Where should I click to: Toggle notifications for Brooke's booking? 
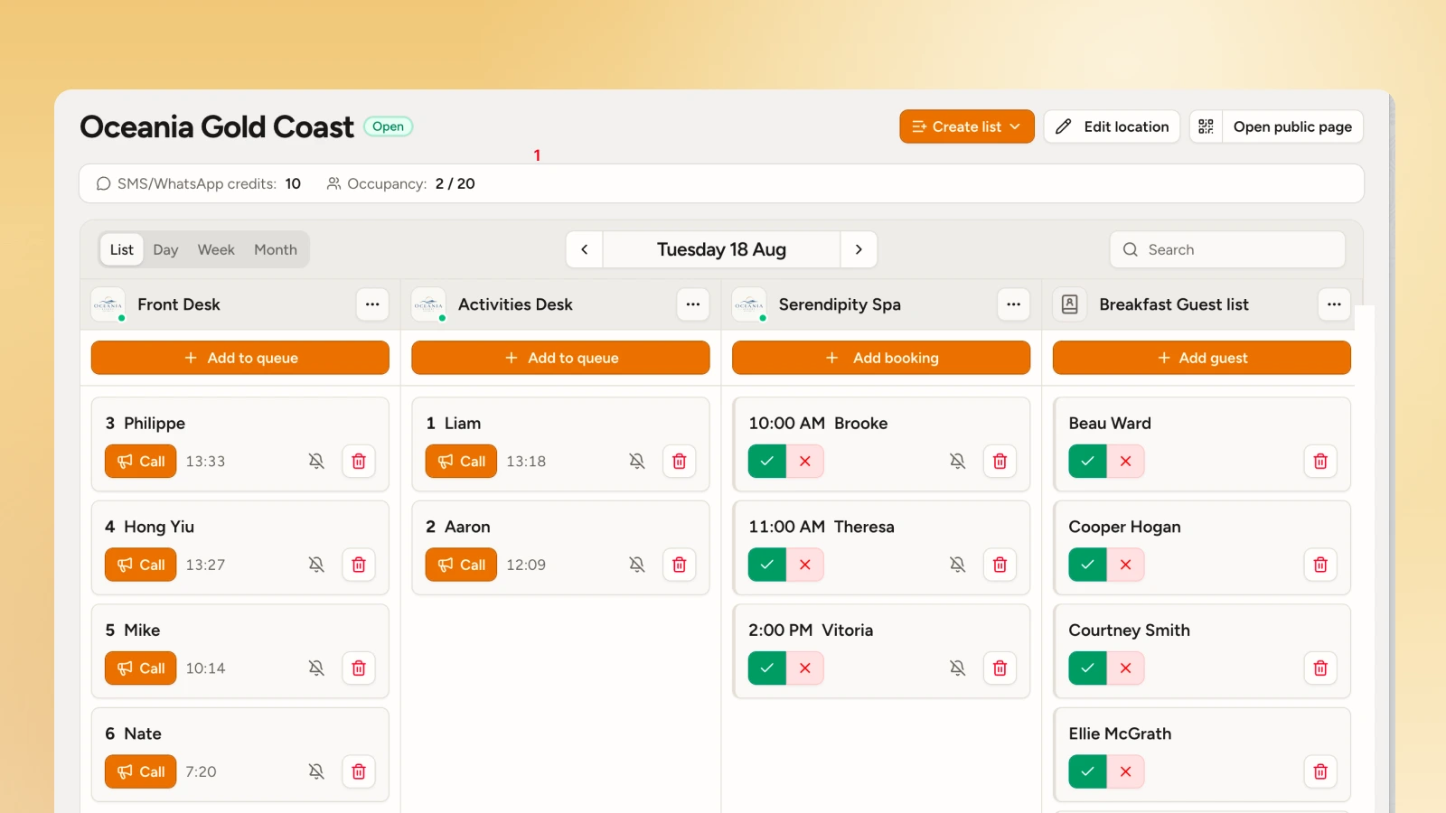point(958,462)
